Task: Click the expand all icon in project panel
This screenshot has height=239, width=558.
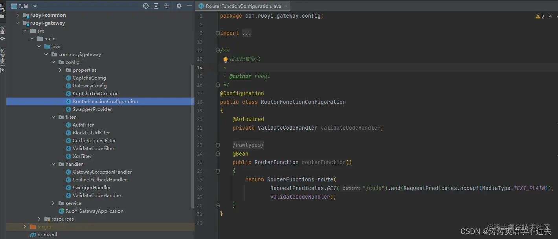Action: coord(156,6)
